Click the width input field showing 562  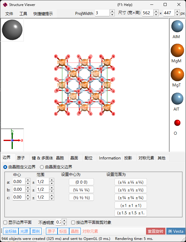(148, 13)
